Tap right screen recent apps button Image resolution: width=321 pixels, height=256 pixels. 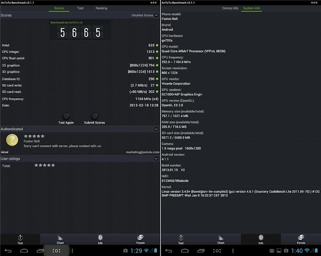pos(201,250)
